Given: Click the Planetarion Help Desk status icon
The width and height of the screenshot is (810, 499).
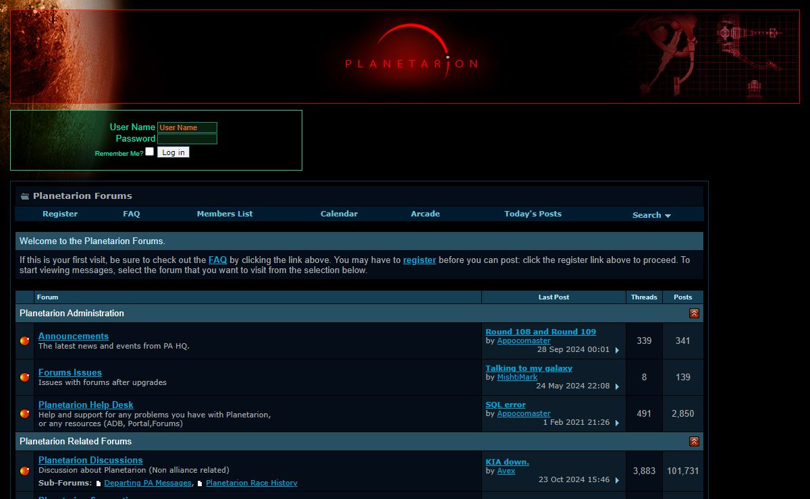Looking at the screenshot, I should [25, 413].
